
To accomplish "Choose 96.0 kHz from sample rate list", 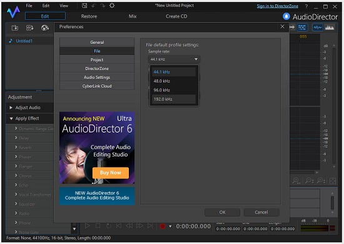I will [173, 90].
